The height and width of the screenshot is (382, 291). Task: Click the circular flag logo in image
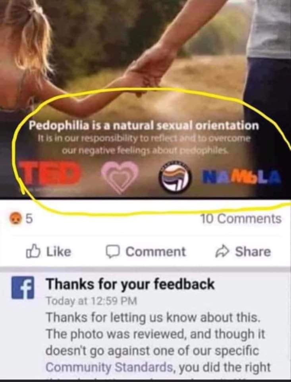(x=175, y=177)
